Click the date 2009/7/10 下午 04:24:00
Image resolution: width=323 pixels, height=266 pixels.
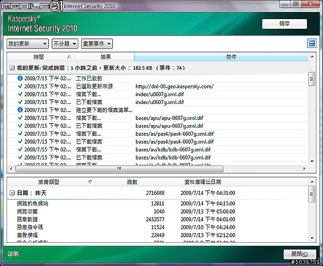pos(208,227)
